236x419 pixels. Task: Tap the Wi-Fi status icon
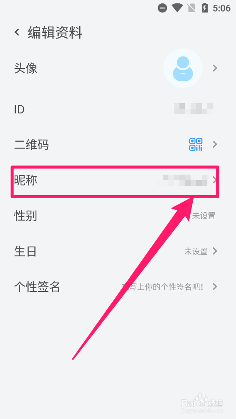pos(177,8)
